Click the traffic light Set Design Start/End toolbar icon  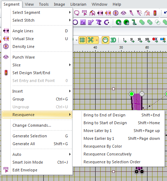(155, 13)
